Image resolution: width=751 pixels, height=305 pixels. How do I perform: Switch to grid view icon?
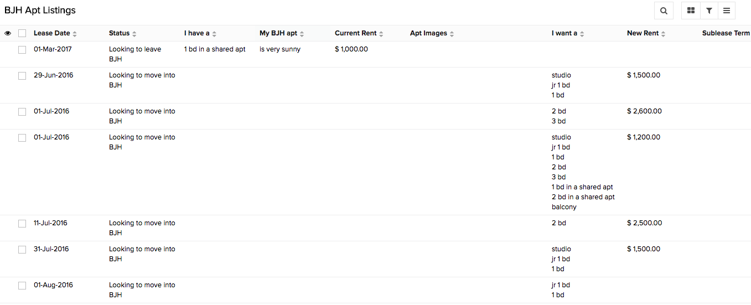pyautogui.click(x=691, y=11)
